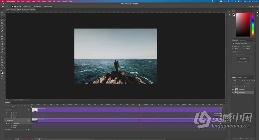Click the Home icon in options bar
The width and height of the screenshot is (259, 140).
(x=3, y=7)
